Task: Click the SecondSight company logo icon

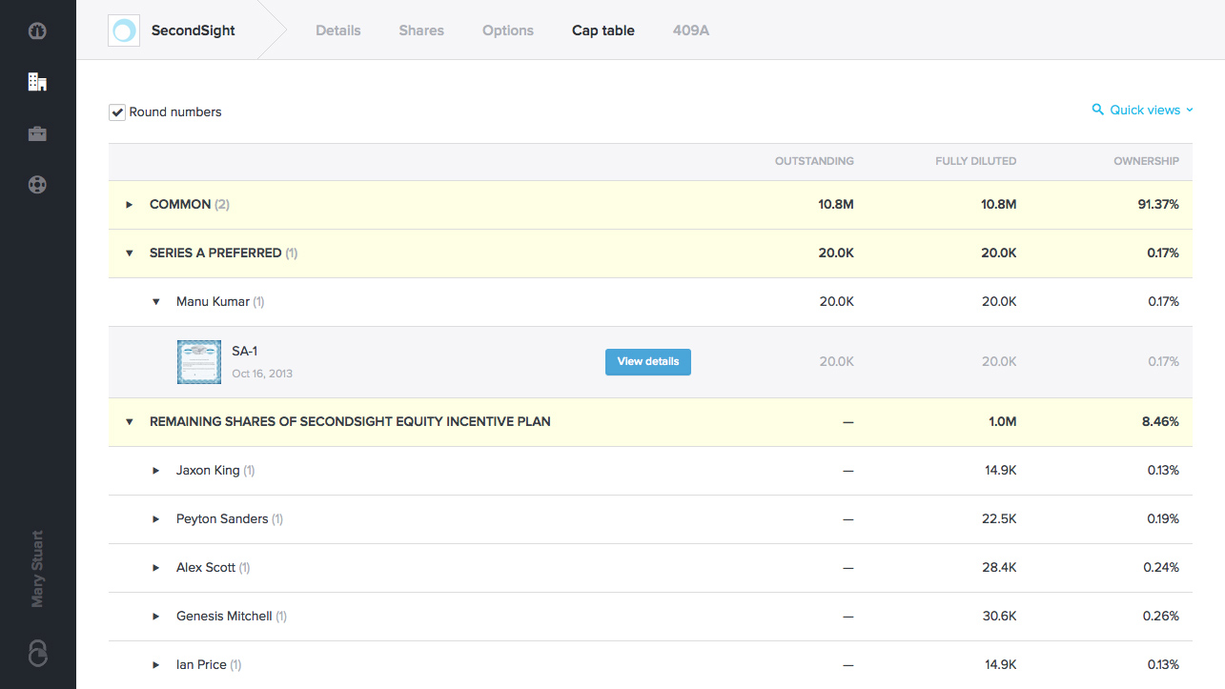Action: [x=124, y=30]
